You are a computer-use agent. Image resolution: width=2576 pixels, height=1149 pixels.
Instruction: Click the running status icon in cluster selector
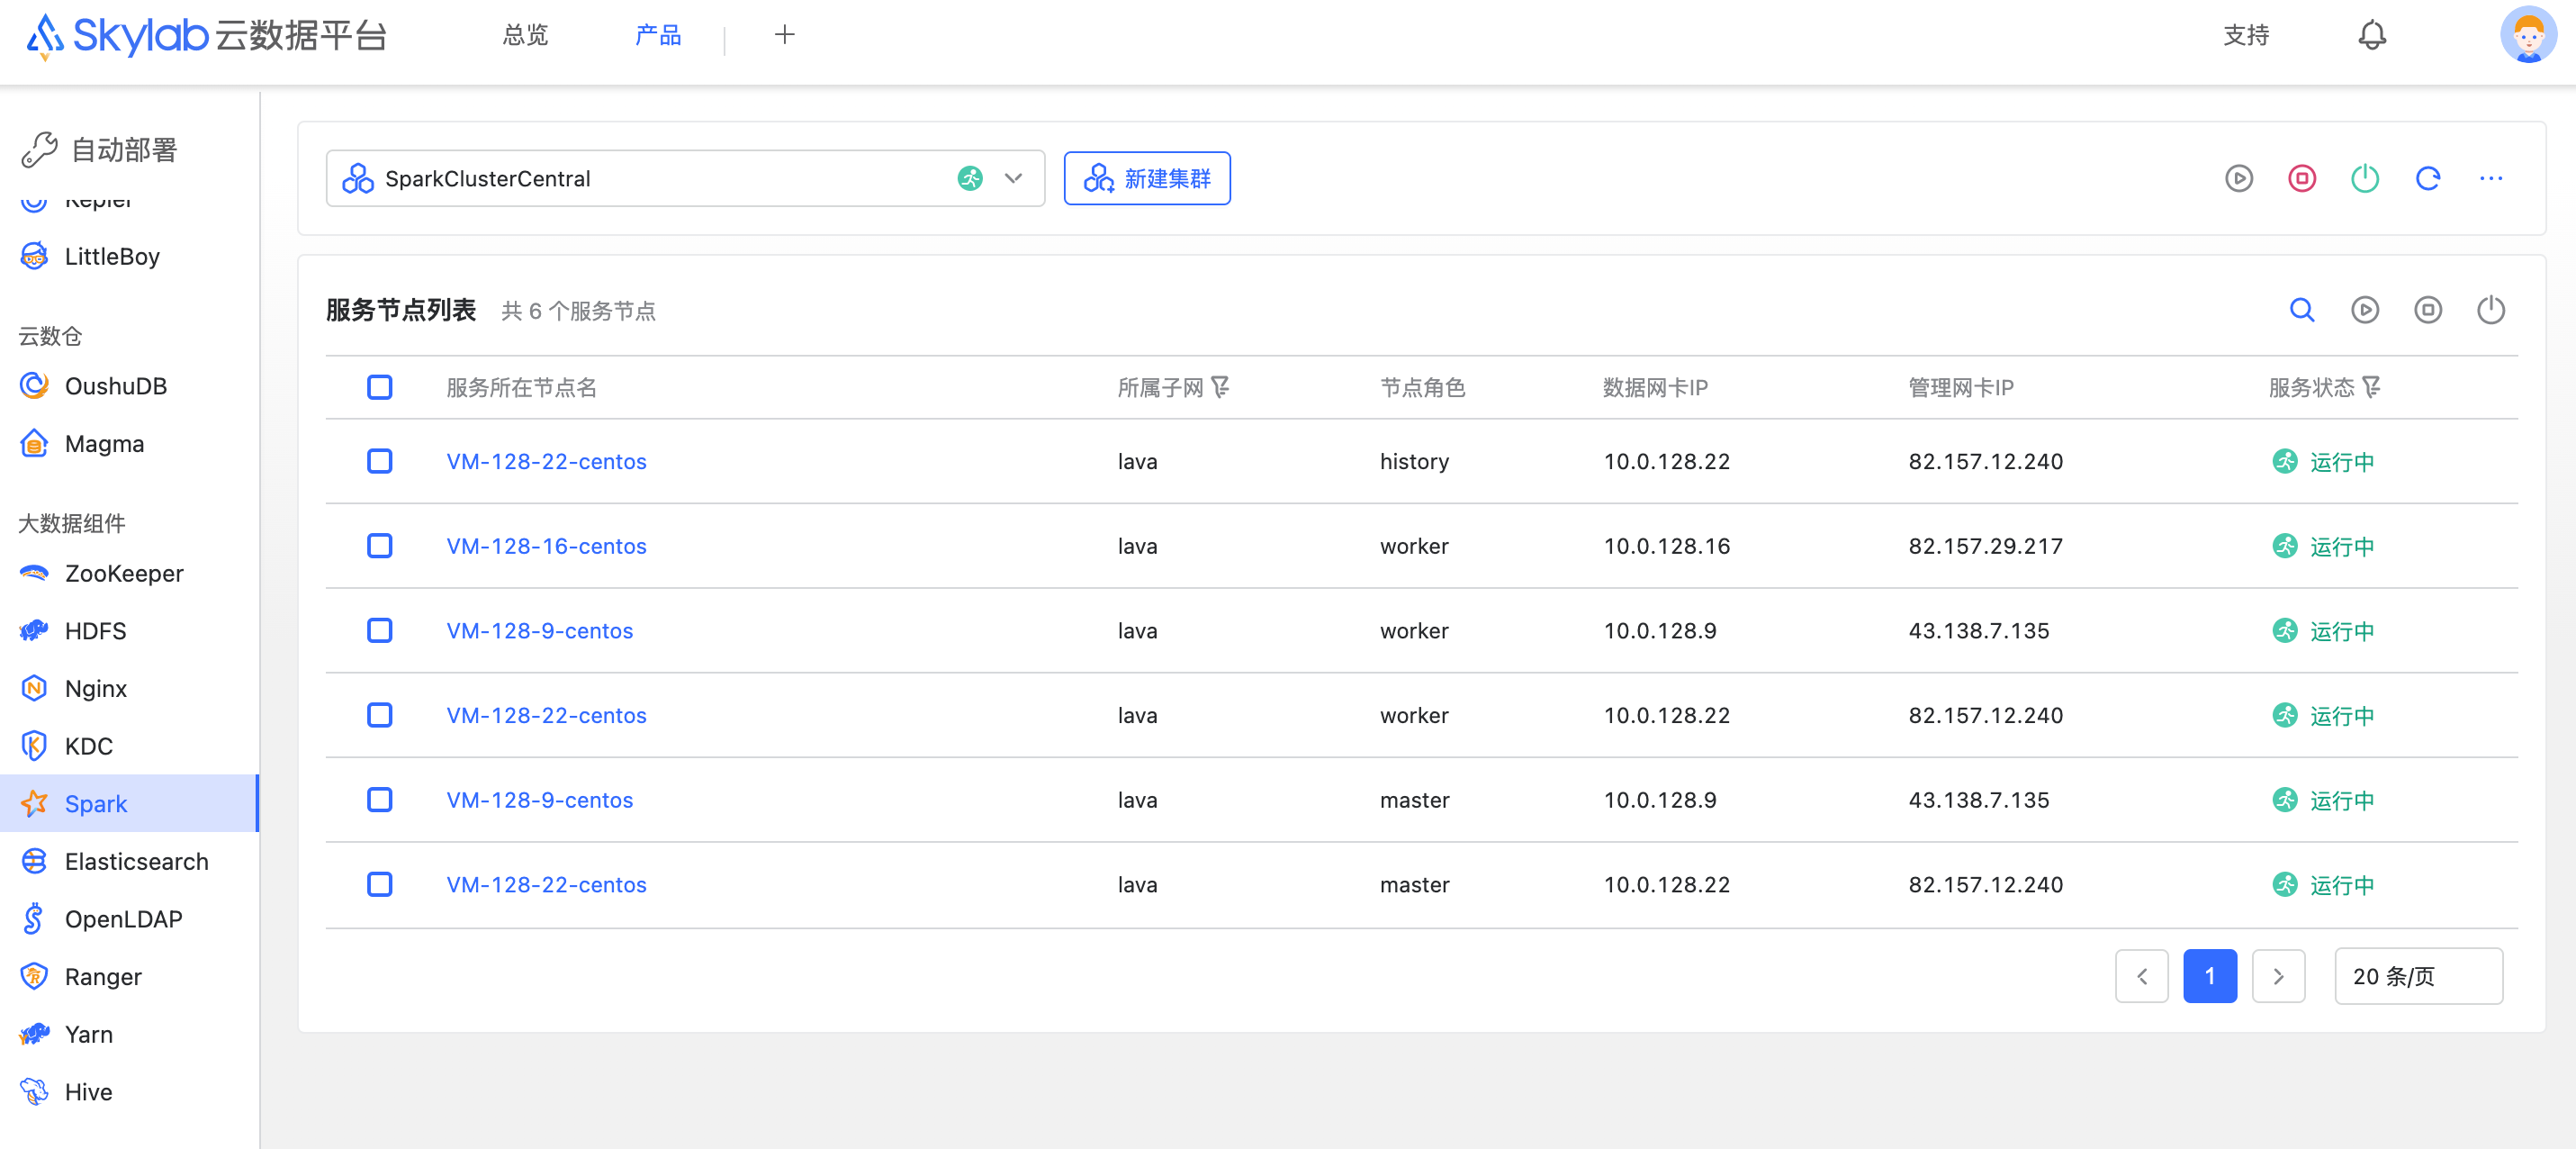(x=970, y=178)
